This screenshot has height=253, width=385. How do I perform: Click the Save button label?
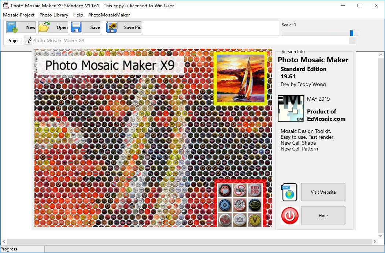(95, 27)
